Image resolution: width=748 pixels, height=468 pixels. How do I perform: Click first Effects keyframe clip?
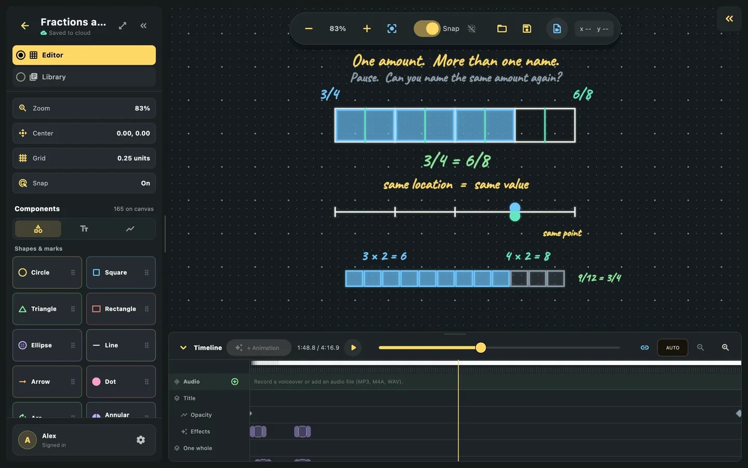pyautogui.click(x=258, y=432)
